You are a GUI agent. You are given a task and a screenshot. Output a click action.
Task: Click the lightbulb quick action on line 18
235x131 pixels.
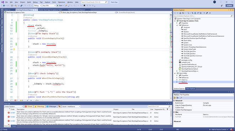(14, 49)
